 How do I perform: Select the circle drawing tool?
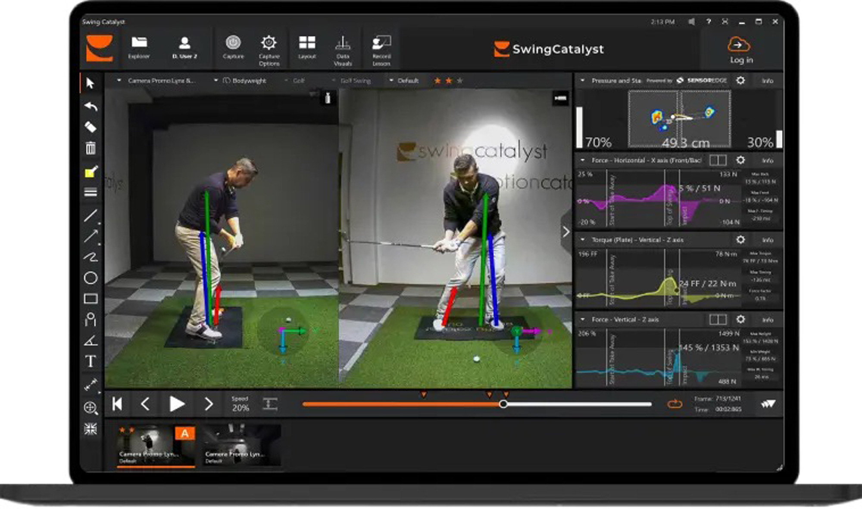click(91, 278)
